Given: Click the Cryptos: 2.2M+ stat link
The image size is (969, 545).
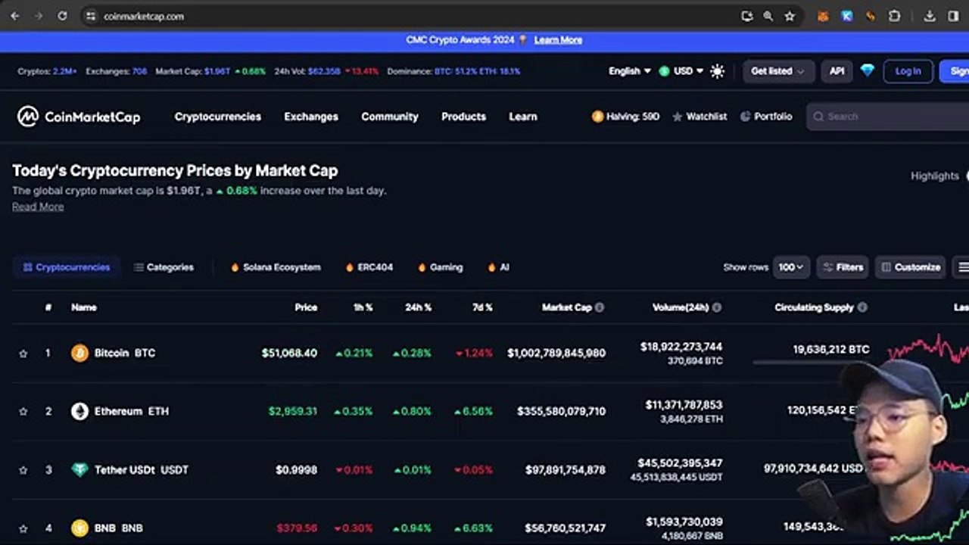Looking at the screenshot, I should 47,71.
